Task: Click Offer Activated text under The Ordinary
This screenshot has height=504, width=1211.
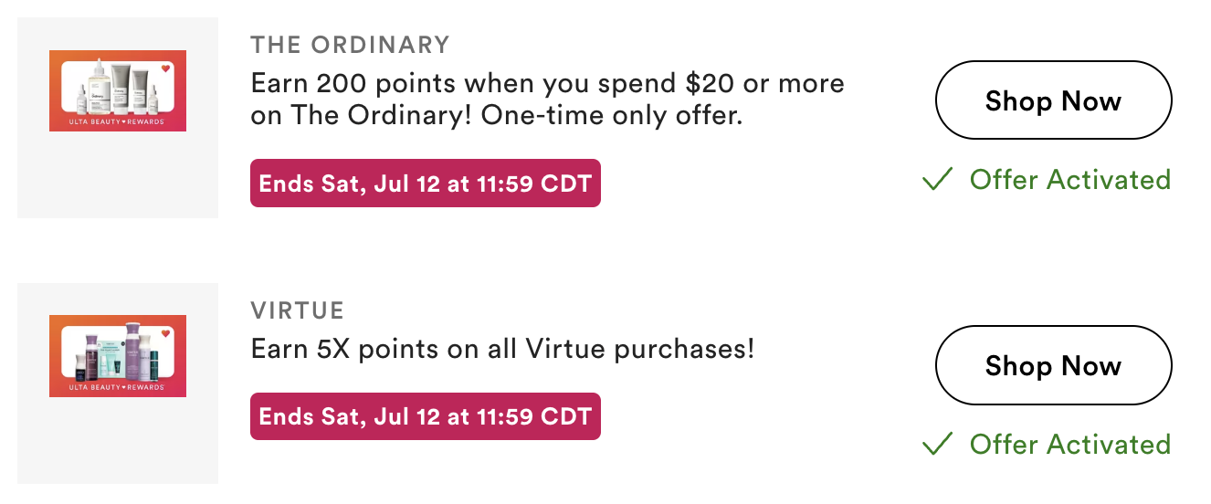Action: [x=1069, y=180]
